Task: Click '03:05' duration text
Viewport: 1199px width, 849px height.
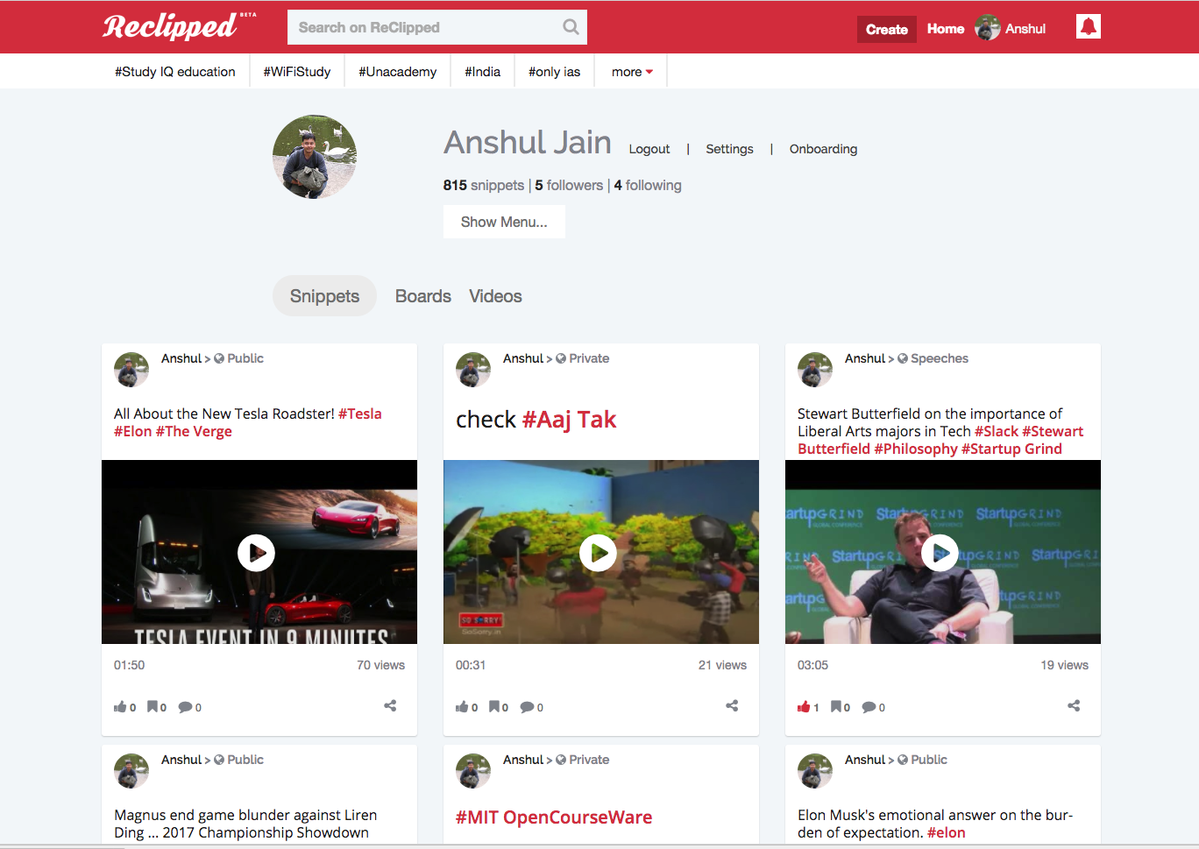Action: (812, 665)
